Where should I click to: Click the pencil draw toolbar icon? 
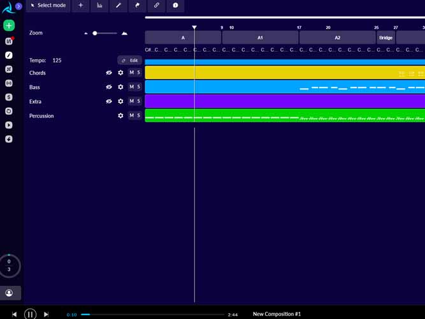click(119, 6)
